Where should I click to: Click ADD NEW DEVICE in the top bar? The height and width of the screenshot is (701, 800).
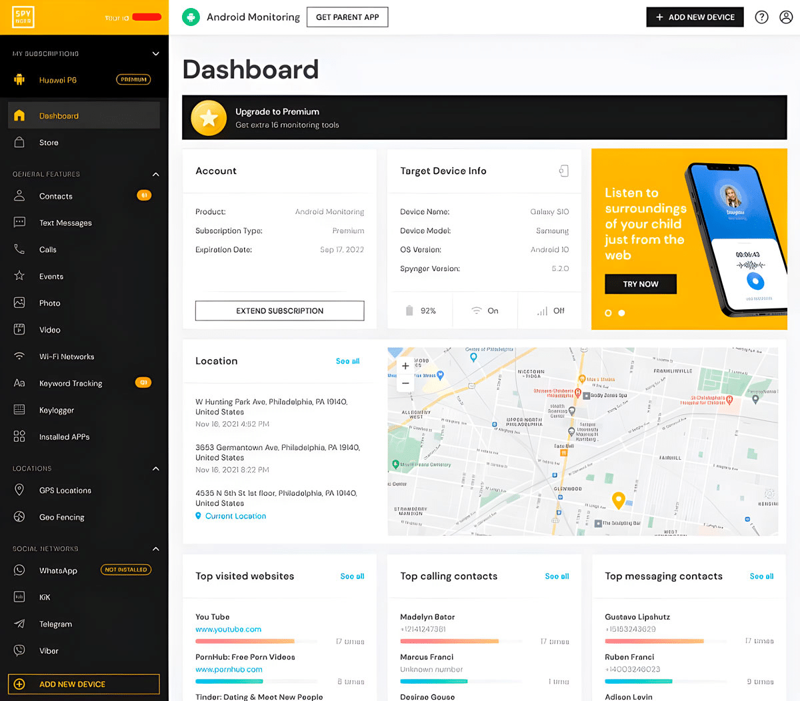[695, 17]
